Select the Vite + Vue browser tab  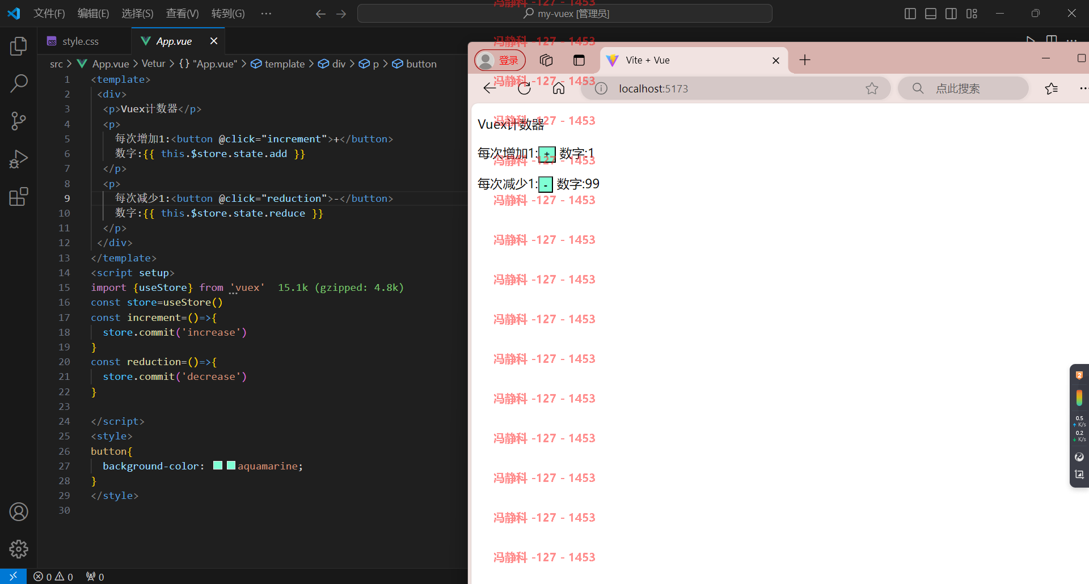693,60
